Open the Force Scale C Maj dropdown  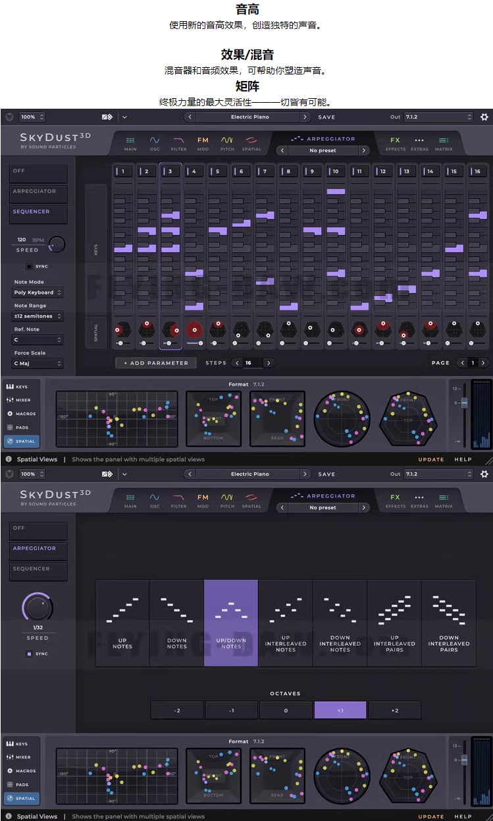click(x=38, y=364)
